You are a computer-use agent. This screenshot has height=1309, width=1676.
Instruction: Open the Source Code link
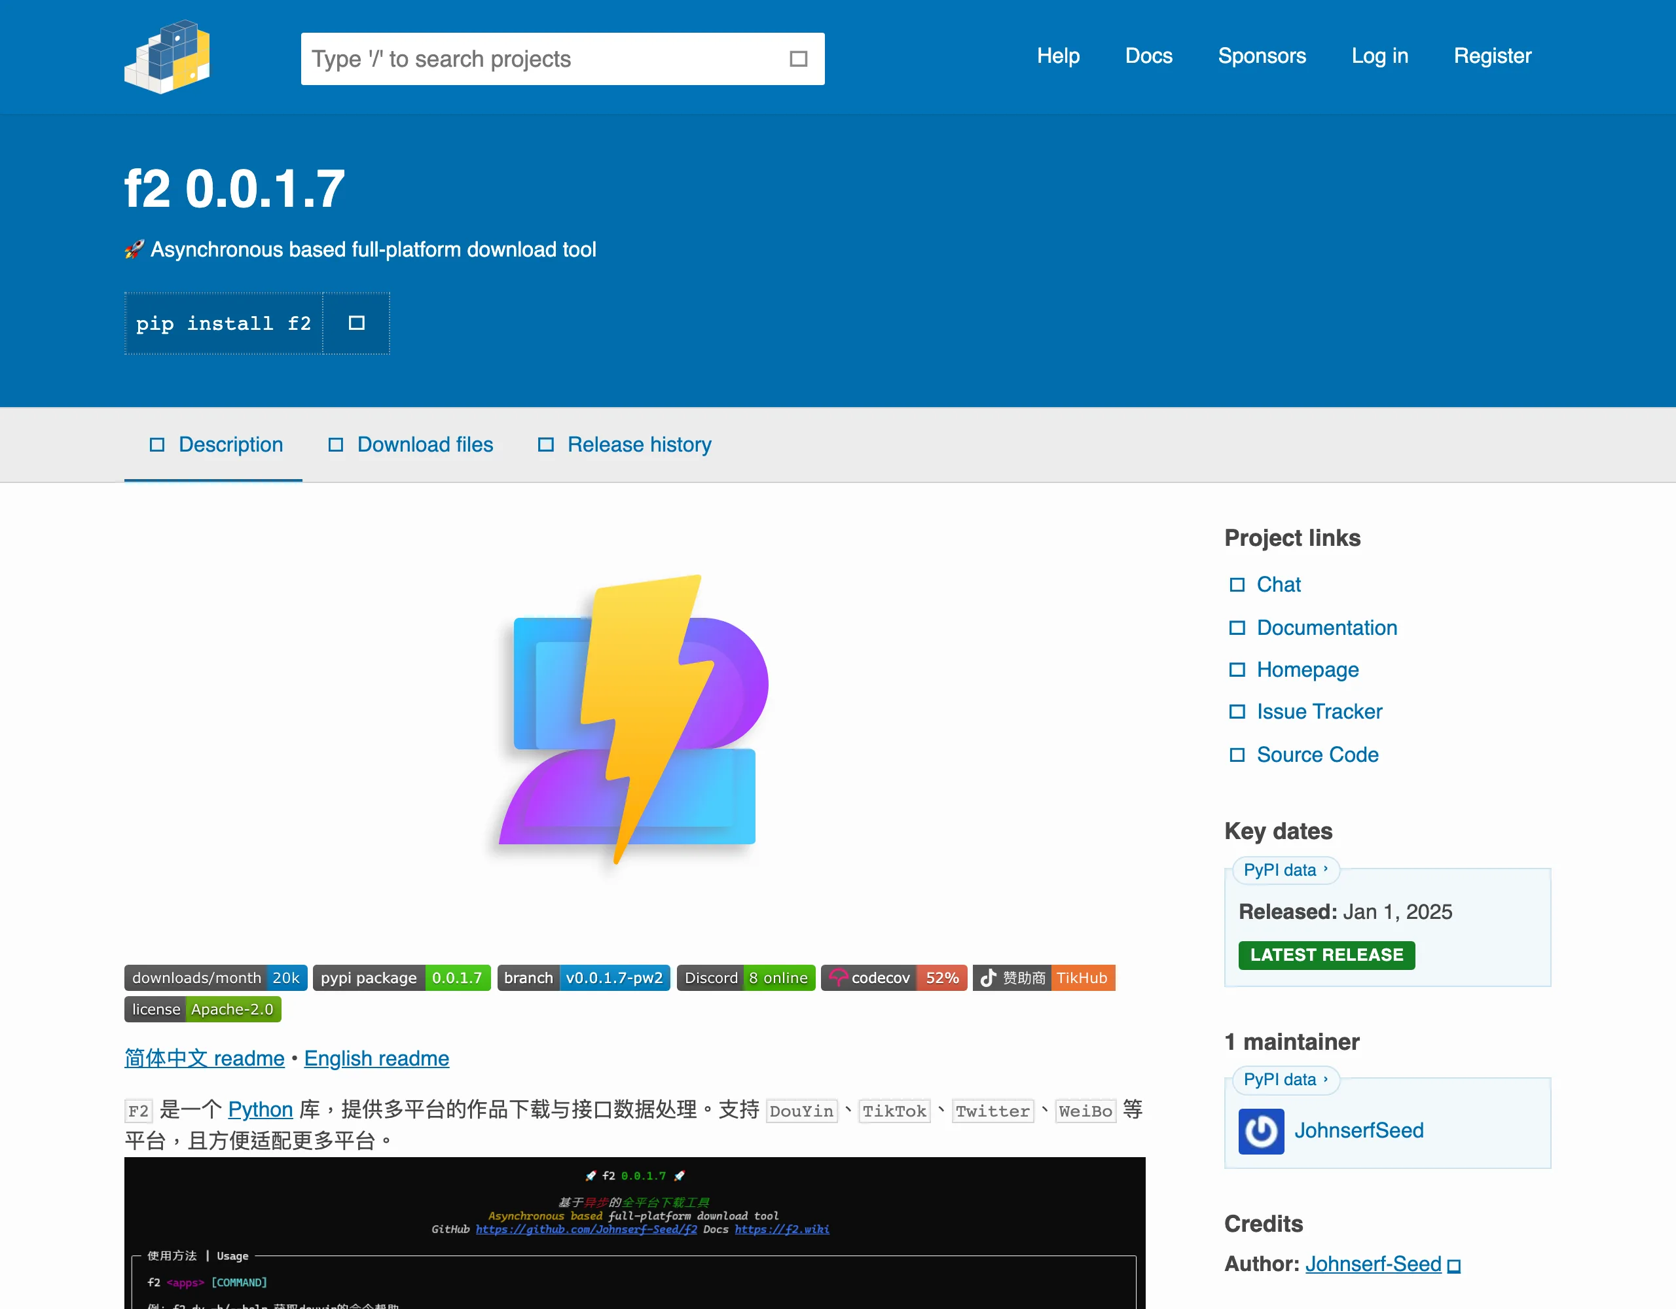(x=1318, y=755)
